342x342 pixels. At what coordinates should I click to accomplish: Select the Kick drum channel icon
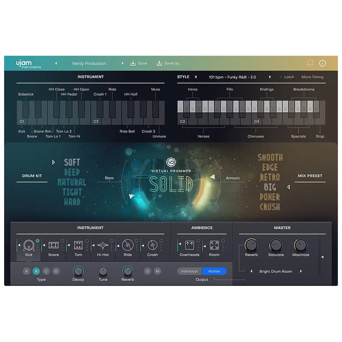pos(28,245)
